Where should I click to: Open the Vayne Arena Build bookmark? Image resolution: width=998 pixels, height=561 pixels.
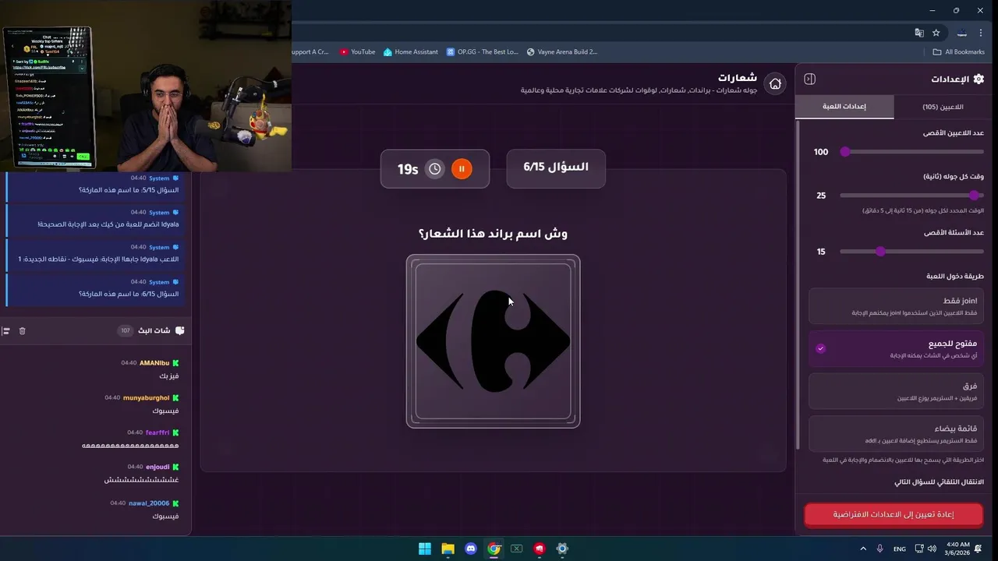click(x=561, y=52)
